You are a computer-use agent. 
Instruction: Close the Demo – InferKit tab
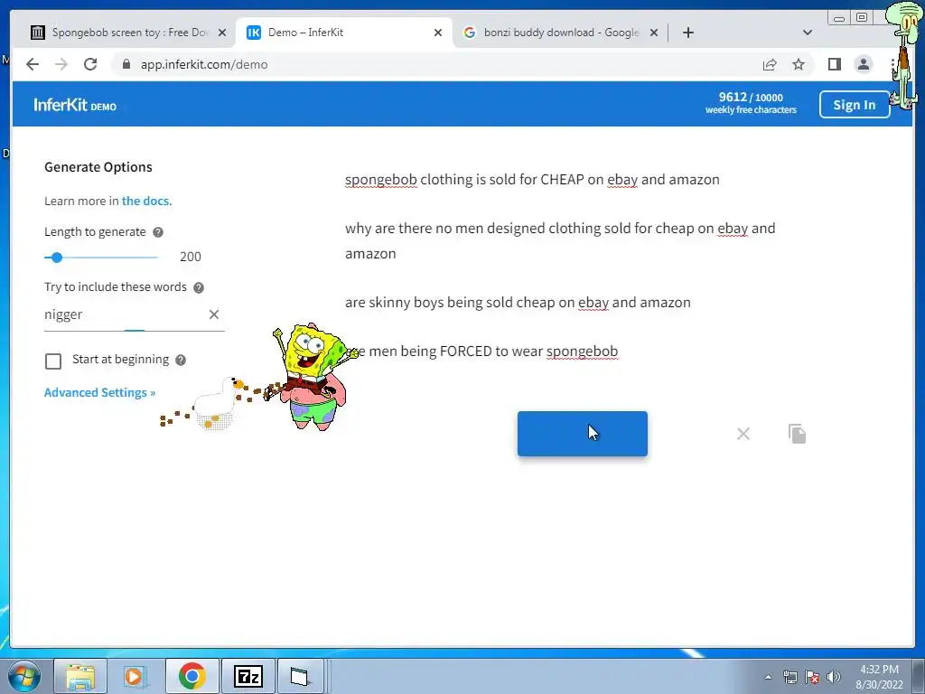coord(438,33)
